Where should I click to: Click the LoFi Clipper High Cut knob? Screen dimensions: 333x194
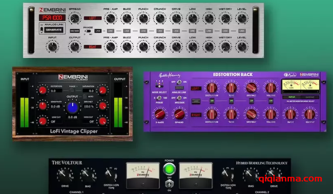[103, 121]
